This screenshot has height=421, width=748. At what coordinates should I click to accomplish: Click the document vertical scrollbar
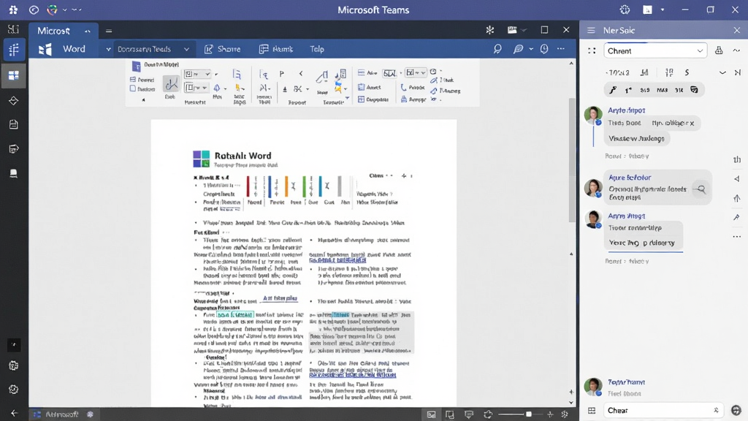[x=571, y=160]
